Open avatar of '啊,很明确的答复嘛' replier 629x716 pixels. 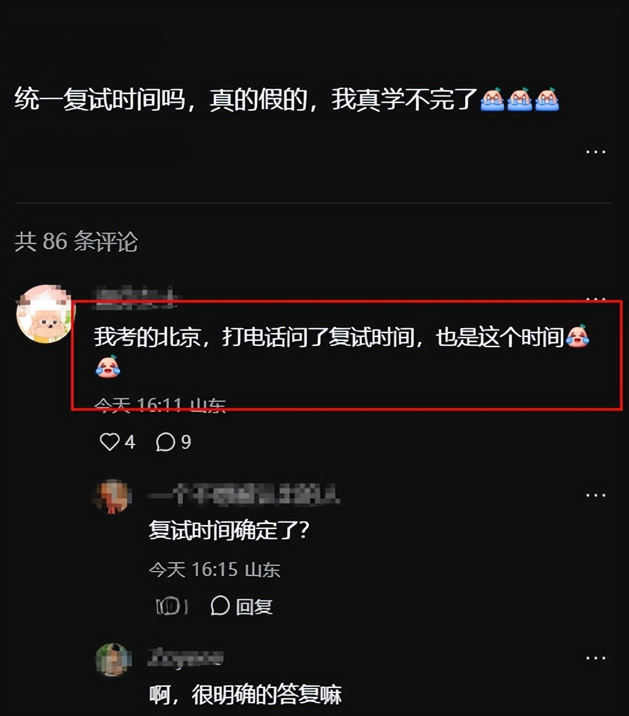tap(113, 659)
